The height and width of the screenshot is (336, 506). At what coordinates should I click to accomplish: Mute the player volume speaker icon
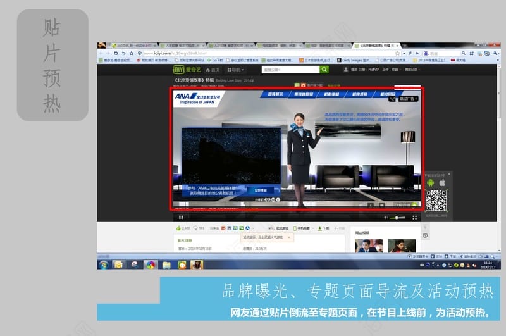coord(386,218)
